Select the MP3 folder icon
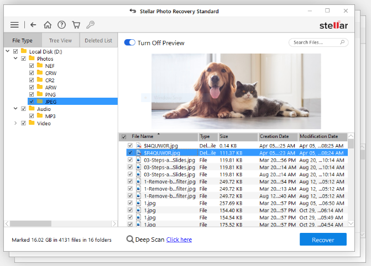Viewport: 371px width, 266px height. [40, 116]
